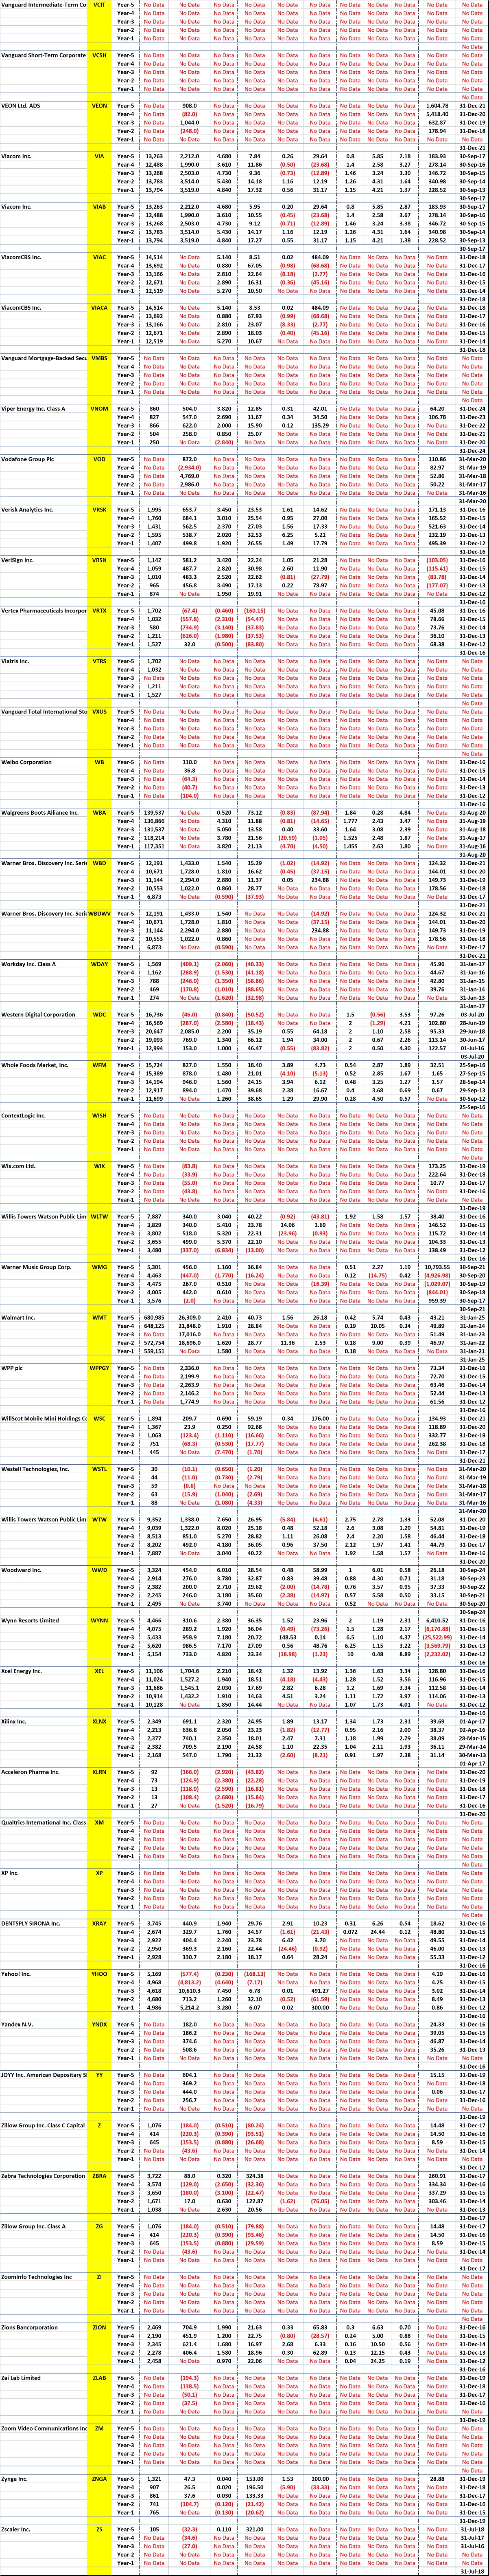This screenshot has height=2576, width=489.
Task: Click the 'Wix.com Ltd.' company cell
Action: pos(43,1165)
